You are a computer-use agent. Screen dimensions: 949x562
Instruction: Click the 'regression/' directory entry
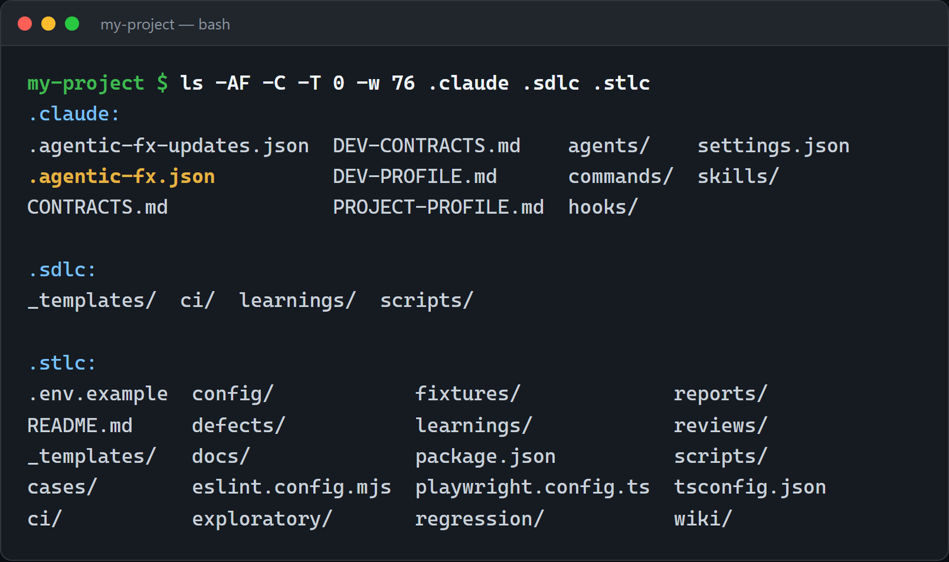click(x=480, y=519)
